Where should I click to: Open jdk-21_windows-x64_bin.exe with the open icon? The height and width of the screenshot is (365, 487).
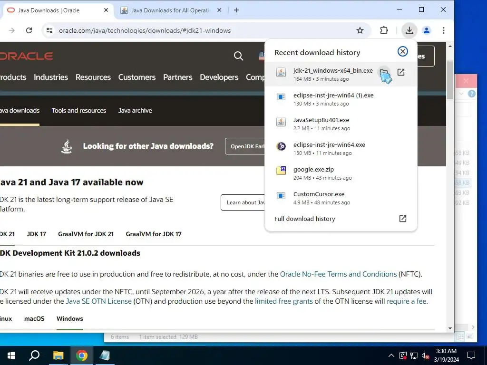(401, 72)
